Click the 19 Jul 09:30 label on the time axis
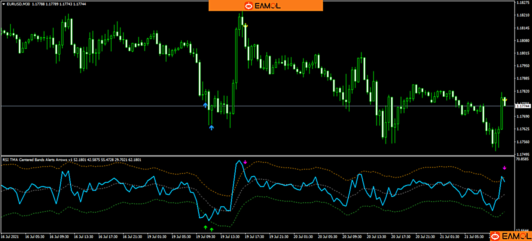 [206, 236]
